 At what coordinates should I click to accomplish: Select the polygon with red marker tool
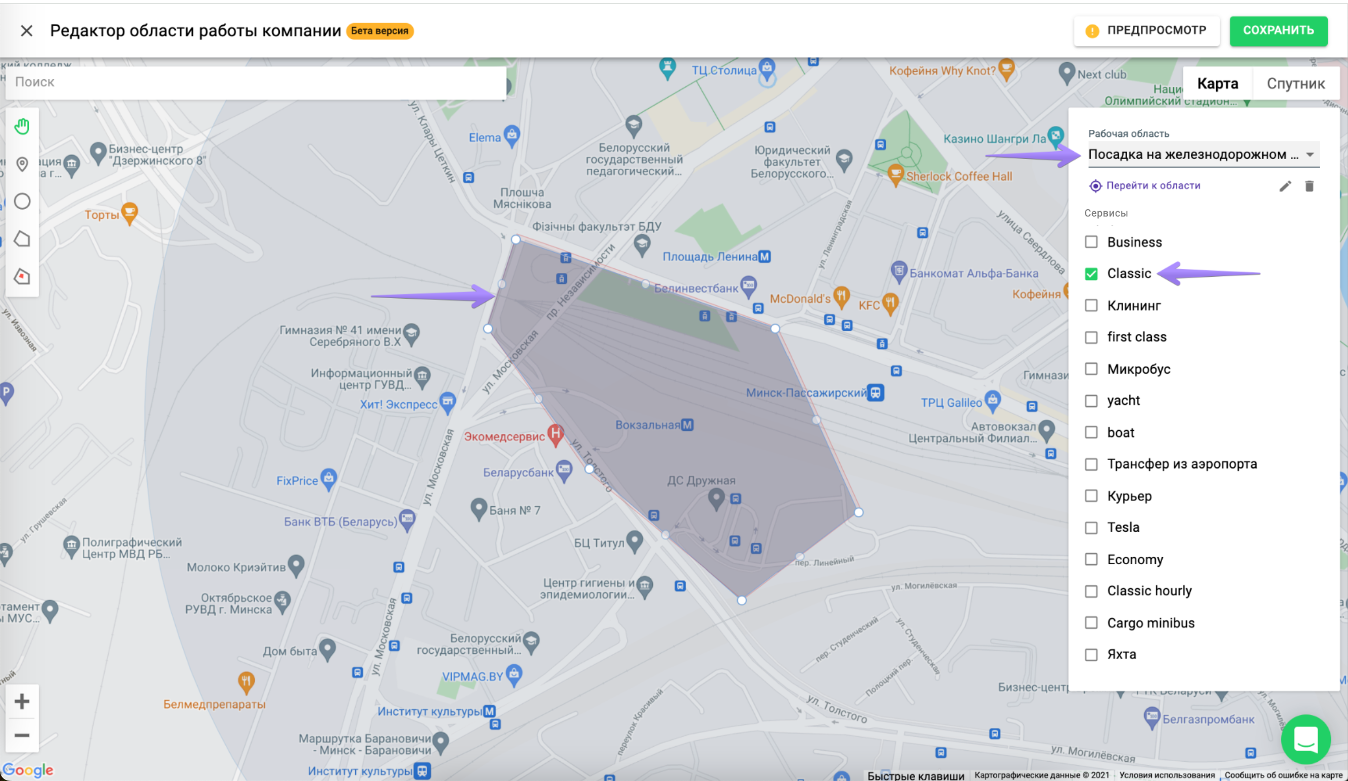22,276
